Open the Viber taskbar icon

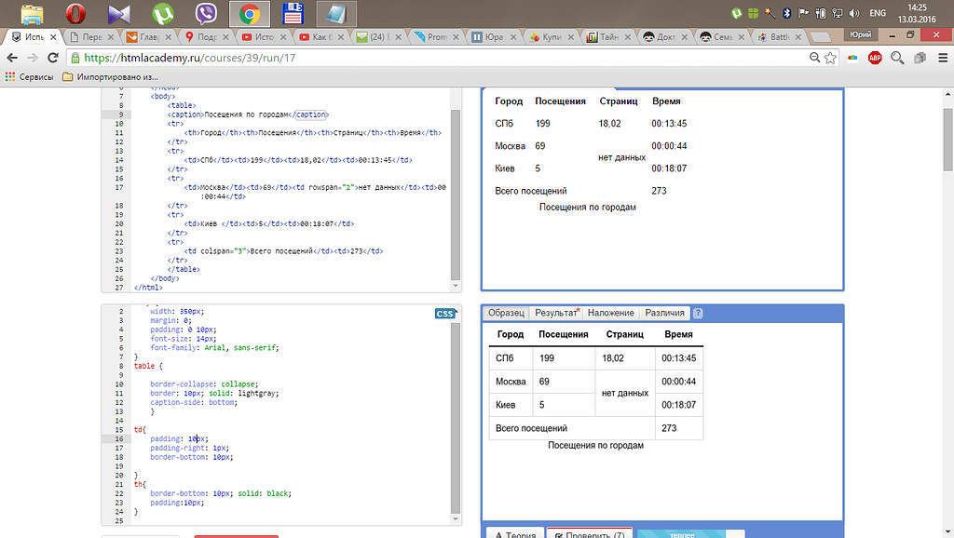pyautogui.click(x=206, y=13)
